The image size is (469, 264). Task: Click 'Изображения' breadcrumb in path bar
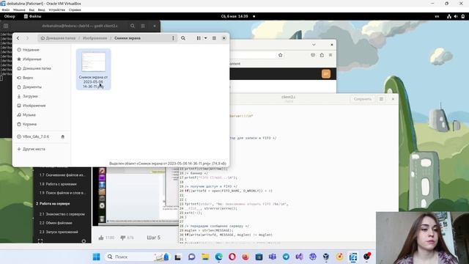click(x=95, y=38)
